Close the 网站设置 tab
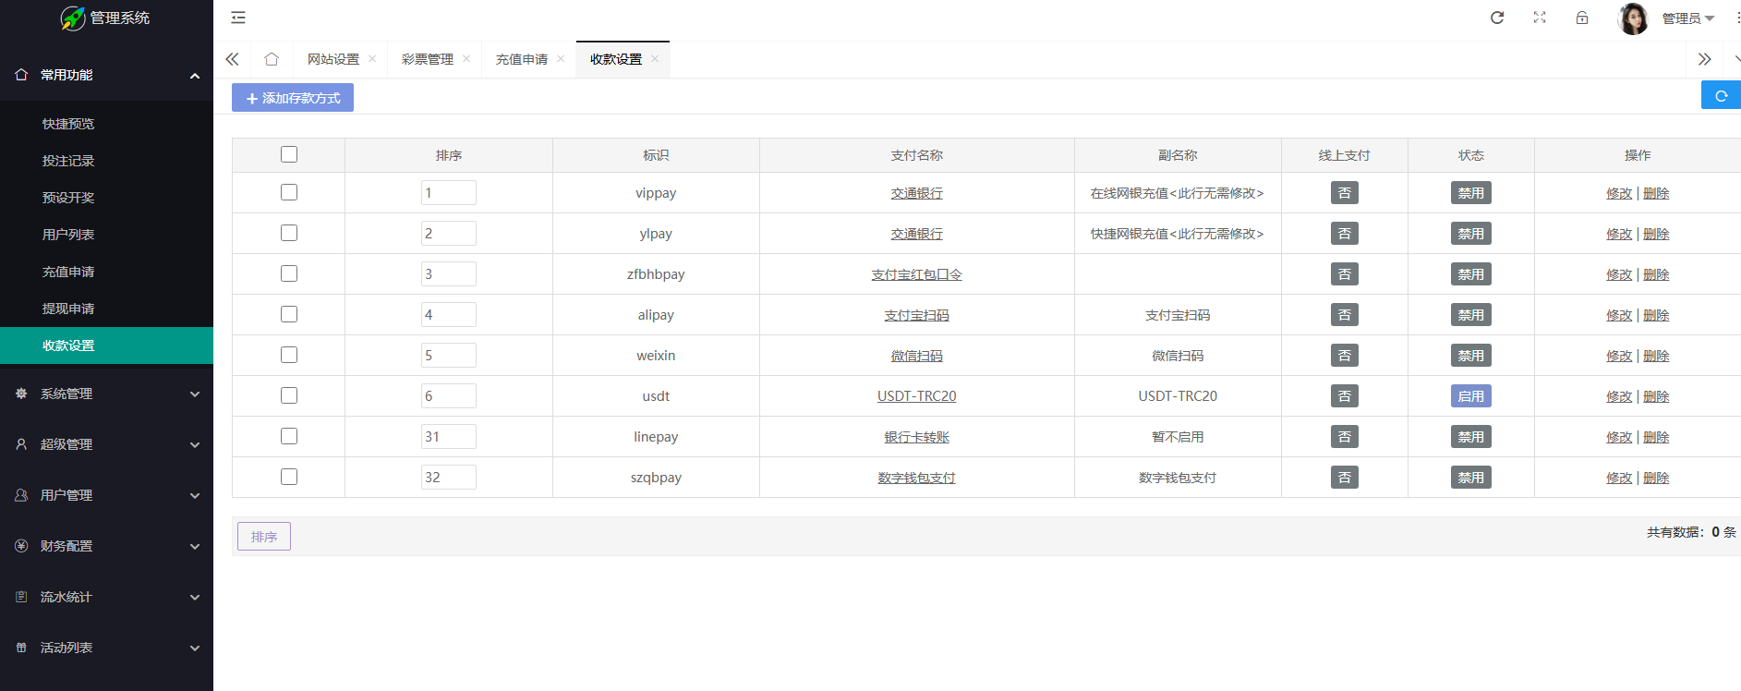The height and width of the screenshot is (691, 1741). coord(372,59)
